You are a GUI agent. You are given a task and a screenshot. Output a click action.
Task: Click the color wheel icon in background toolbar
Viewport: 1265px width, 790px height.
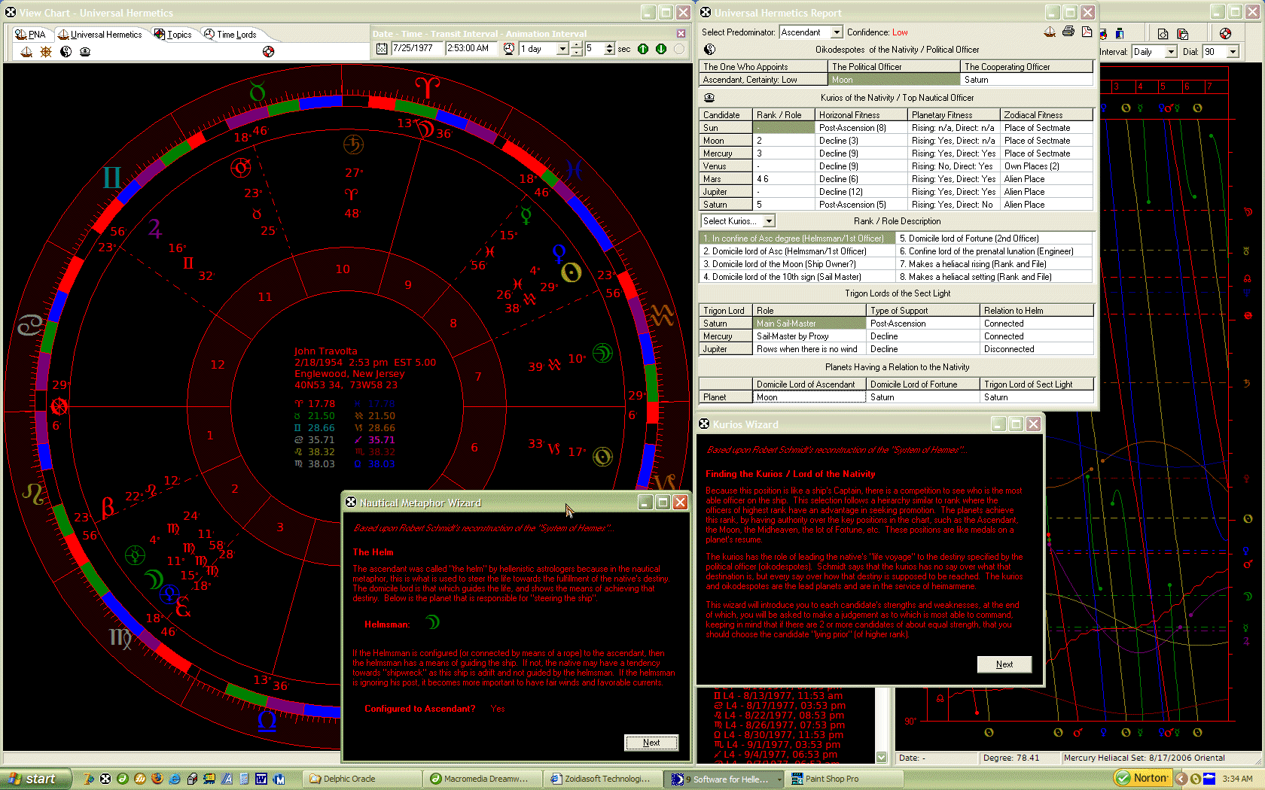tap(1103, 33)
